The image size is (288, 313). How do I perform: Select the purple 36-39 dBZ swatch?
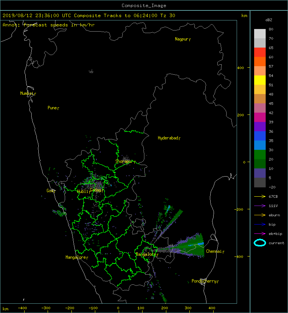(x=260, y=126)
